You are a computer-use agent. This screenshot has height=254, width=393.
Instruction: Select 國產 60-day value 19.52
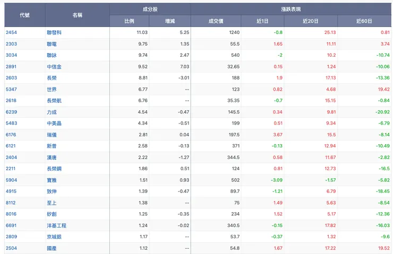click(384, 248)
